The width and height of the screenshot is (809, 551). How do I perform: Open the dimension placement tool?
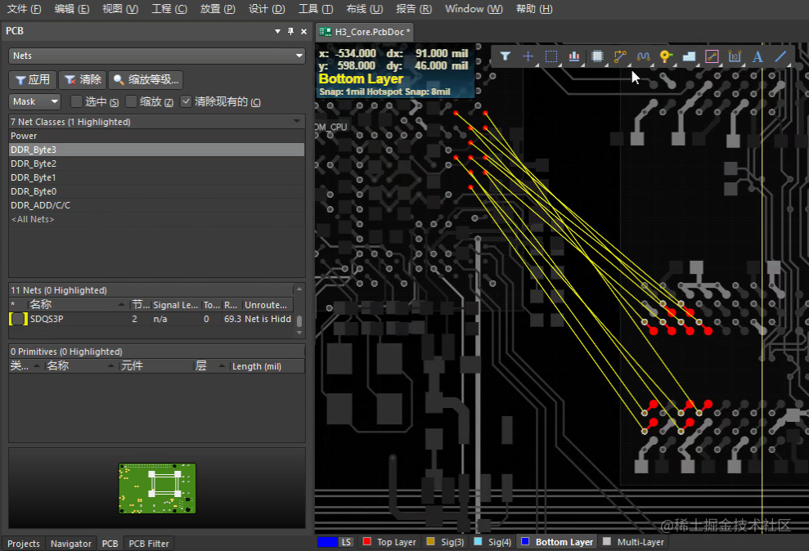click(735, 56)
